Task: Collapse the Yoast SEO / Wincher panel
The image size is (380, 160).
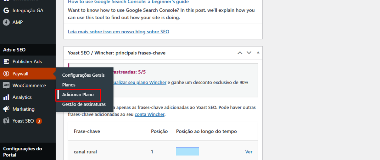Action: tap(258, 53)
